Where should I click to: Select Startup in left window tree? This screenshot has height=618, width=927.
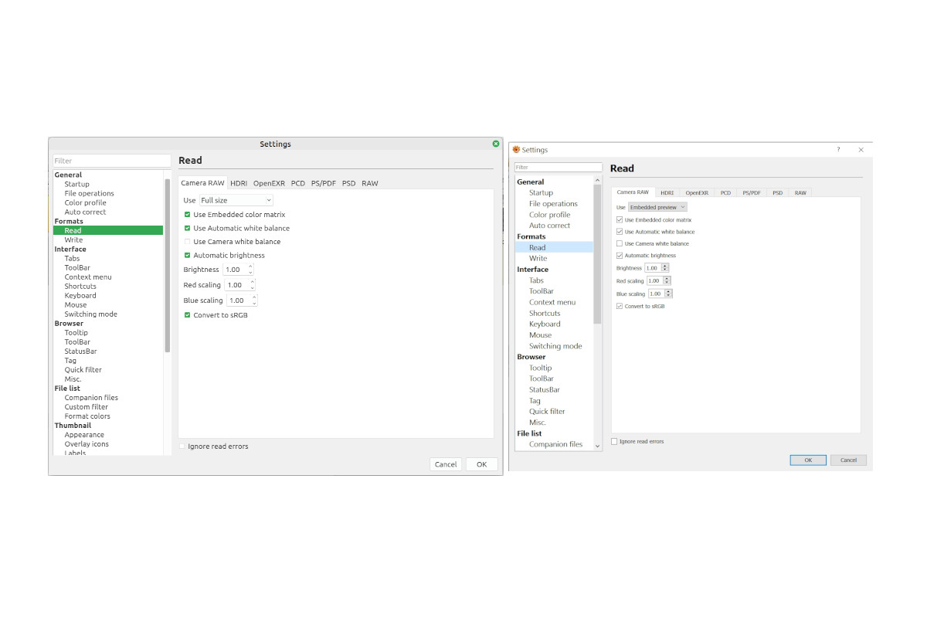pos(76,184)
